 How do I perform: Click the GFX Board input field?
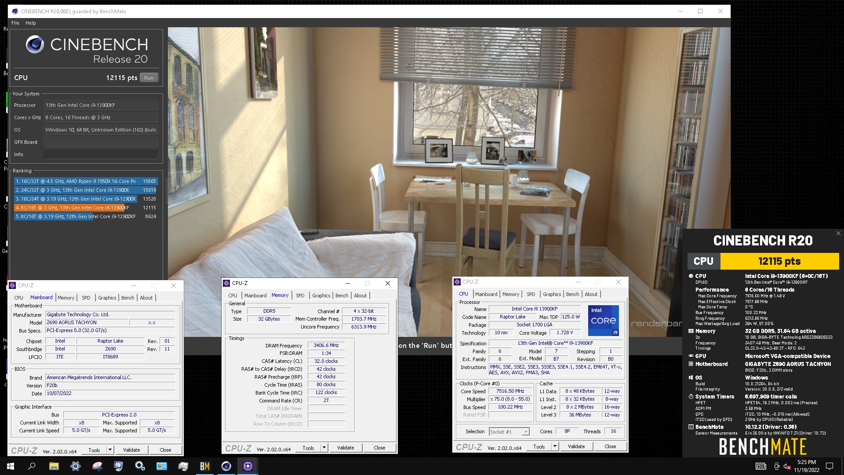(x=101, y=142)
